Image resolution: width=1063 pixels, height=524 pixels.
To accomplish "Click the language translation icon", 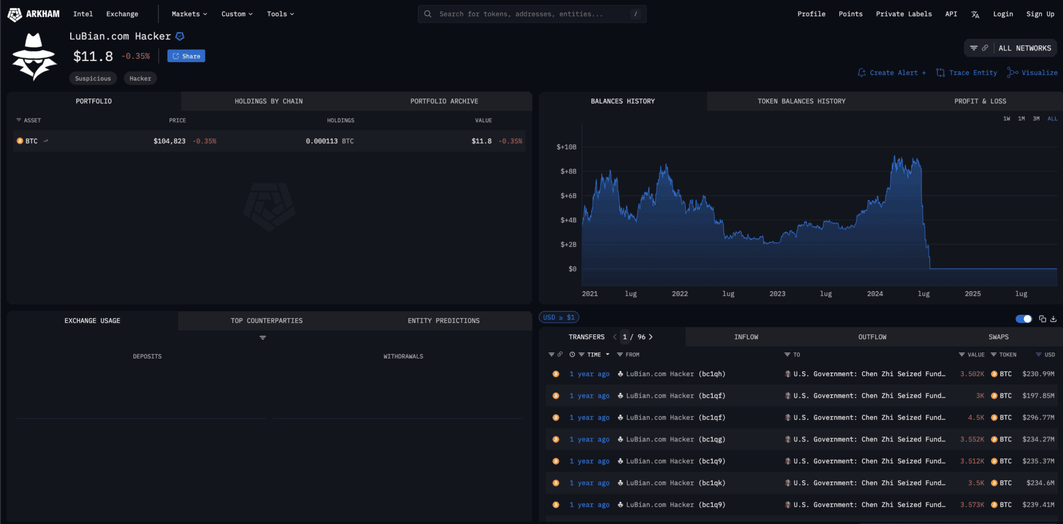I will 975,14.
